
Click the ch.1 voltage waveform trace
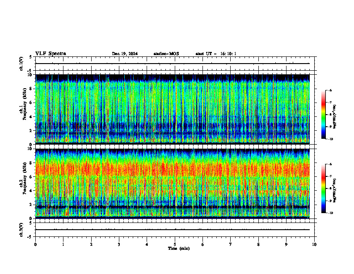(173, 64)
